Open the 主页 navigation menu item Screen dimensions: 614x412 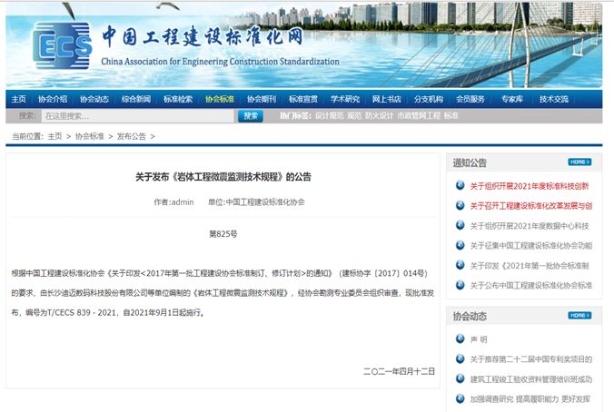click(18, 100)
